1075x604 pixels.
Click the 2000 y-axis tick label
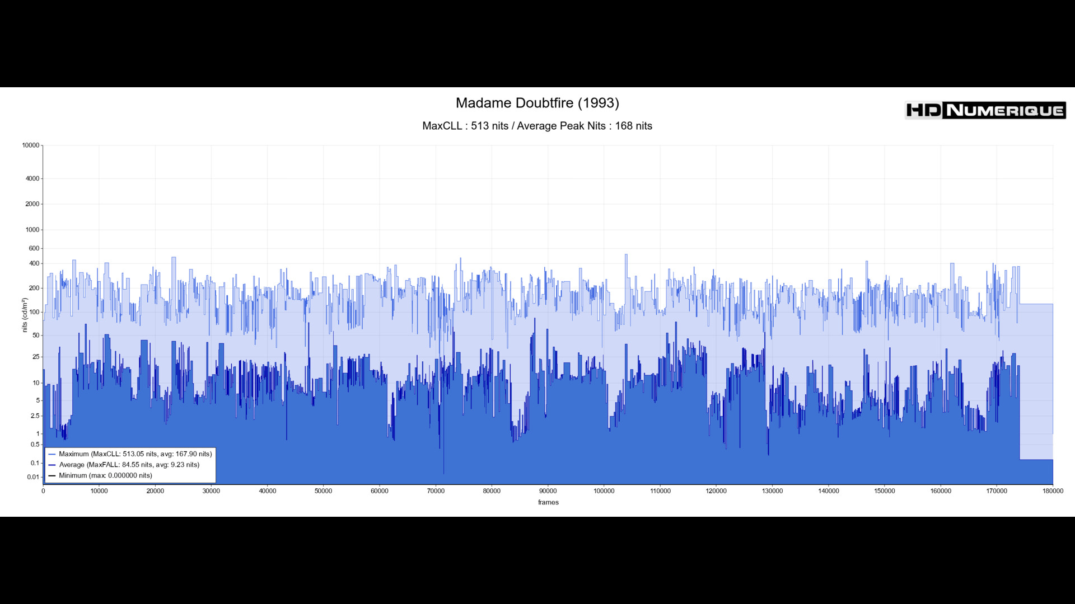32,204
